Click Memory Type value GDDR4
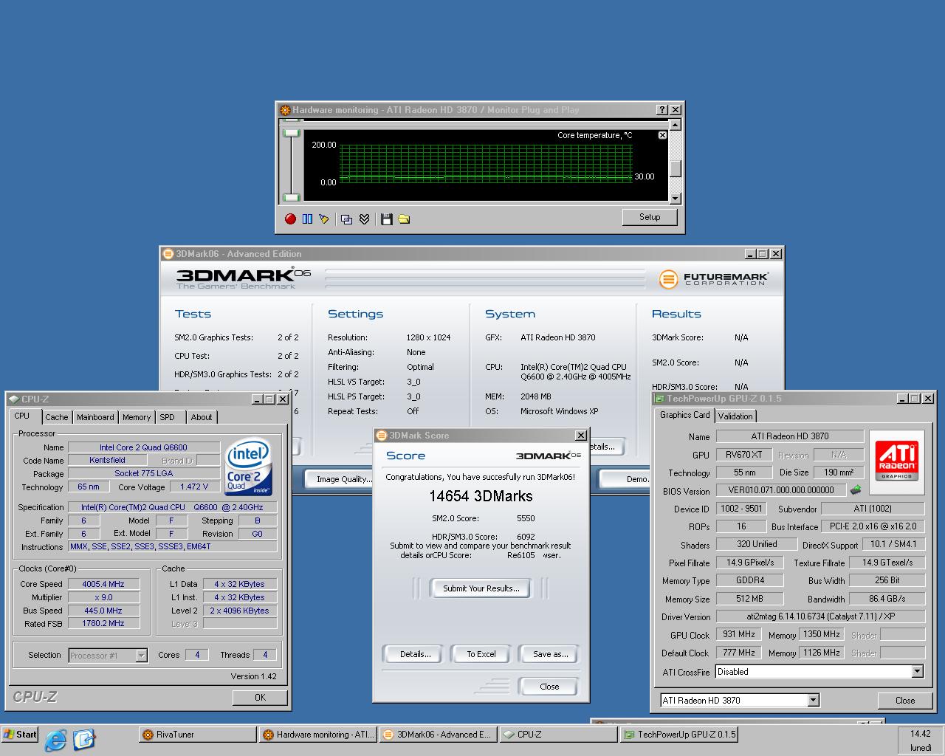Screen dimensions: 945x756 750,580
